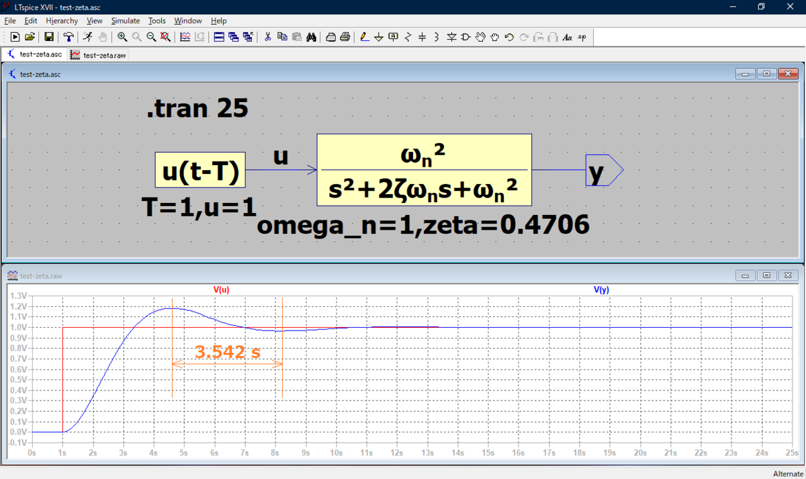Click the omega_n=1,zeta=0.4706 parameter text
This screenshot has width=806, height=479.
tap(423, 225)
